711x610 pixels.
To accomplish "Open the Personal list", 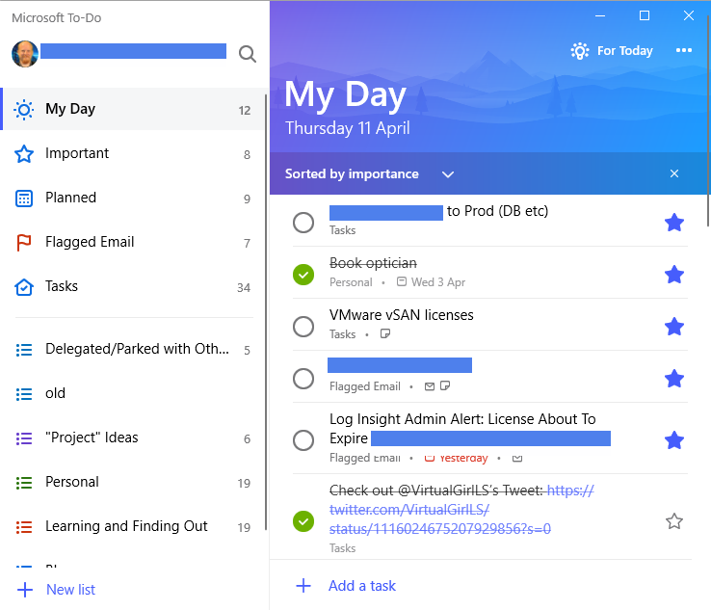I will tap(133, 482).
